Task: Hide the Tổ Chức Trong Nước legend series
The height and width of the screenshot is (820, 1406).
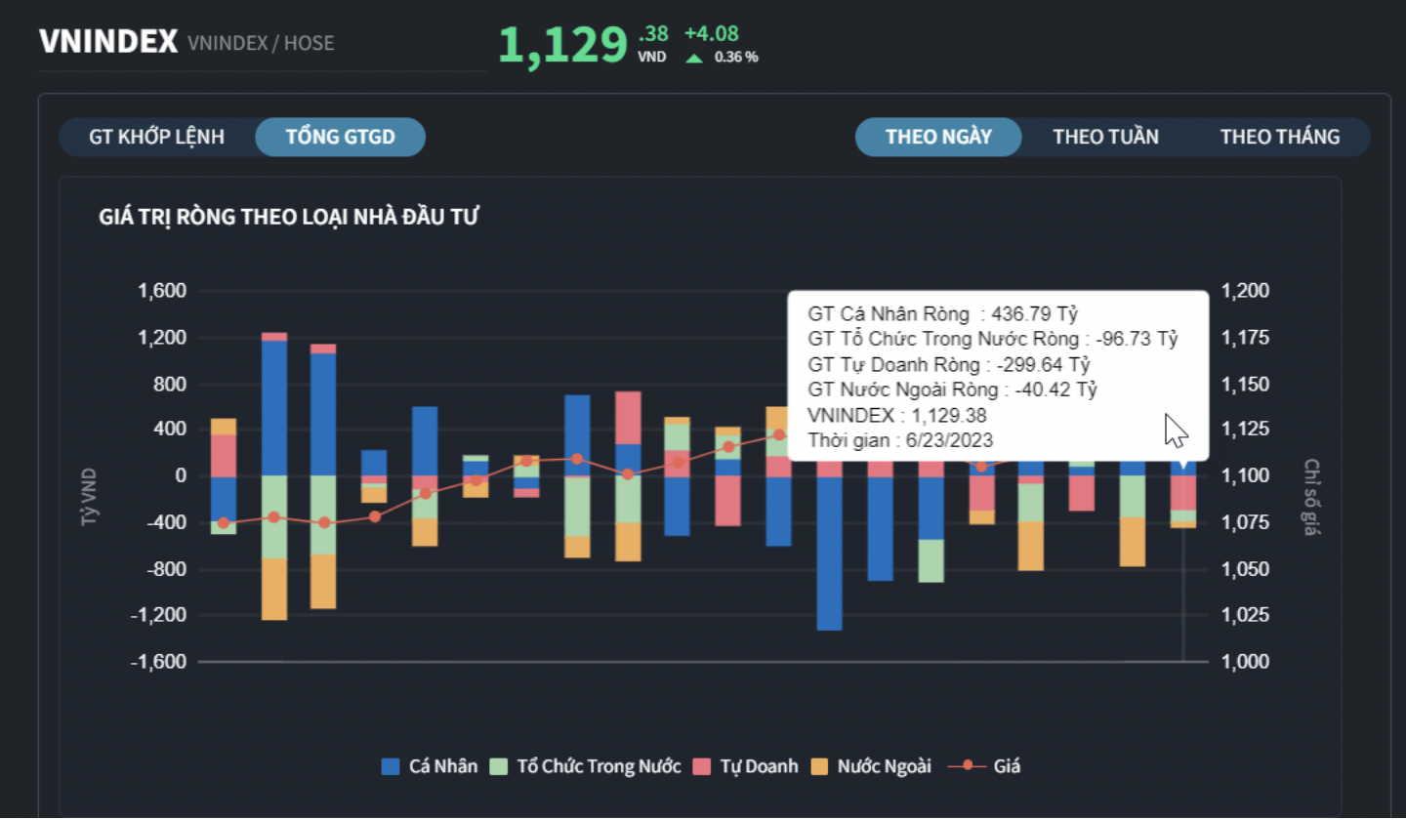Action: (586, 766)
